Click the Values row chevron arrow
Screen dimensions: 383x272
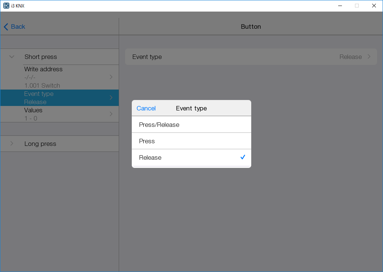111,114
